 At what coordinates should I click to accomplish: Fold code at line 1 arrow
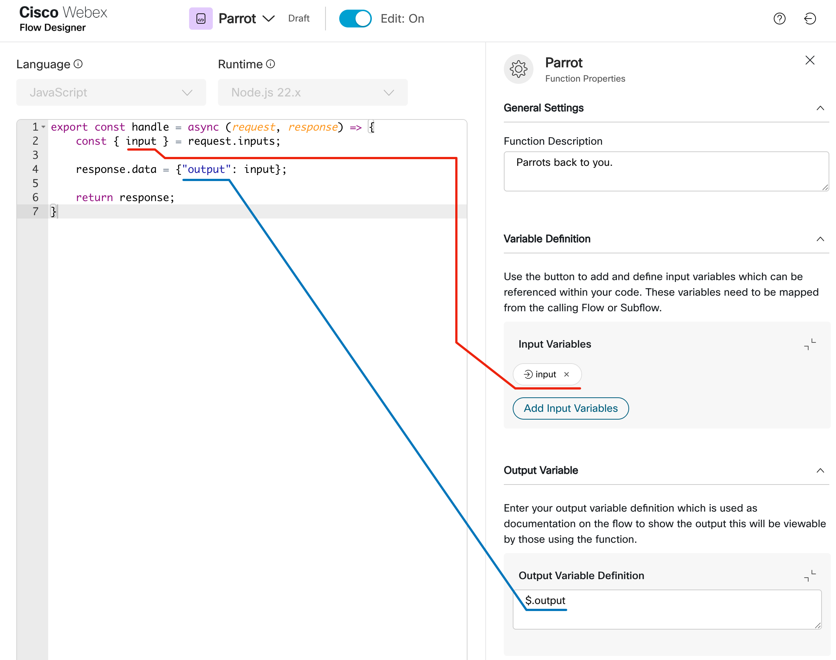coord(44,127)
